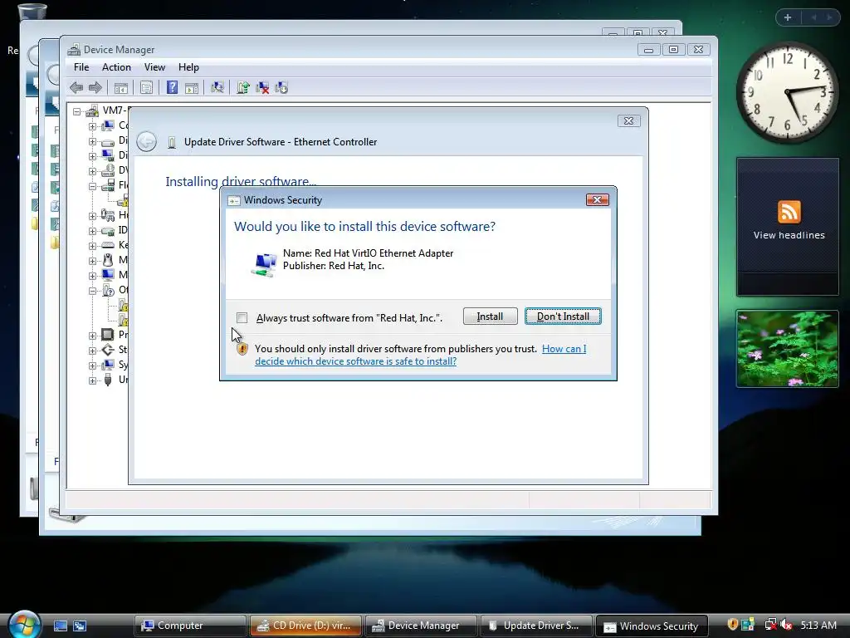Switch to CD Drive (D:) taskbar button
This screenshot has width=850, height=638.
pyautogui.click(x=305, y=626)
